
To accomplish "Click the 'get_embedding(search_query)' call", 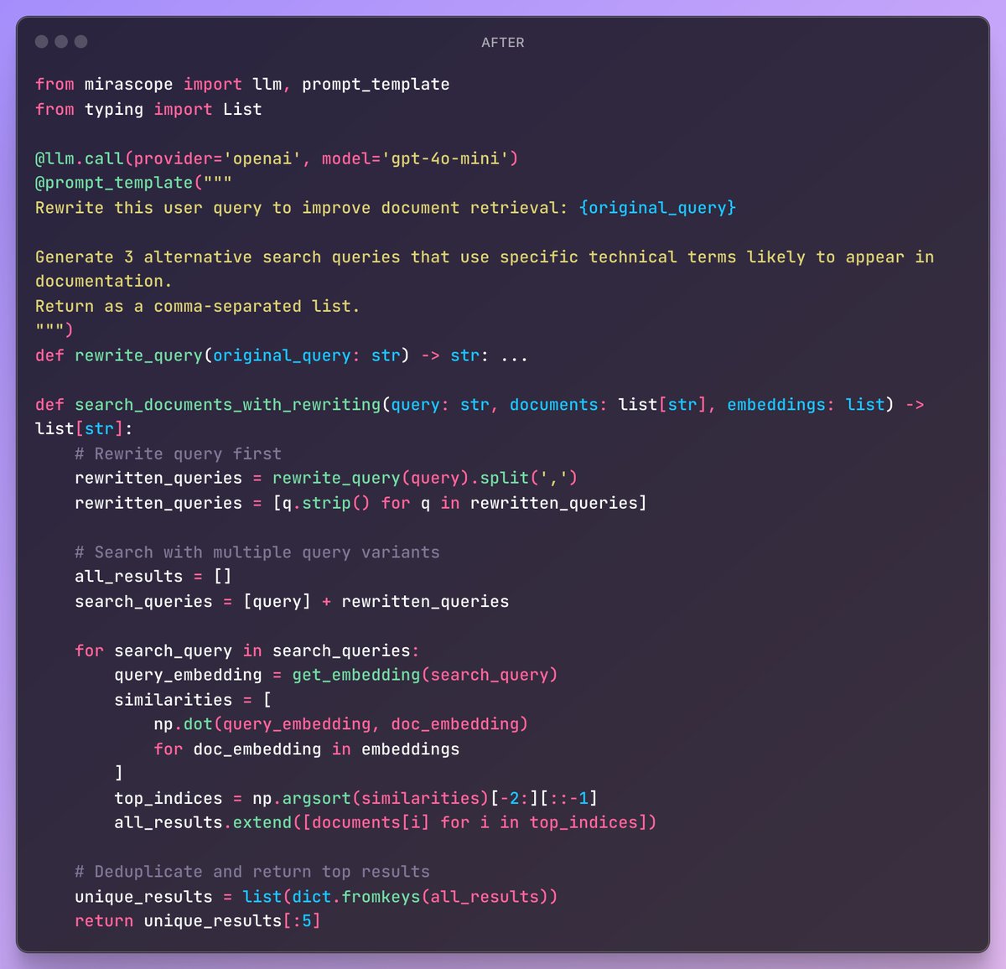I will [425, 676].
